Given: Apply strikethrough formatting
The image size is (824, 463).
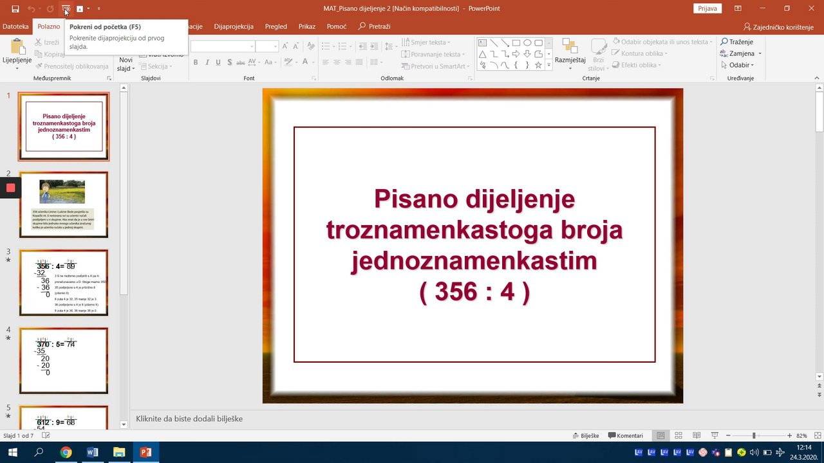Looking at the screenshot, I should (241, 62).
